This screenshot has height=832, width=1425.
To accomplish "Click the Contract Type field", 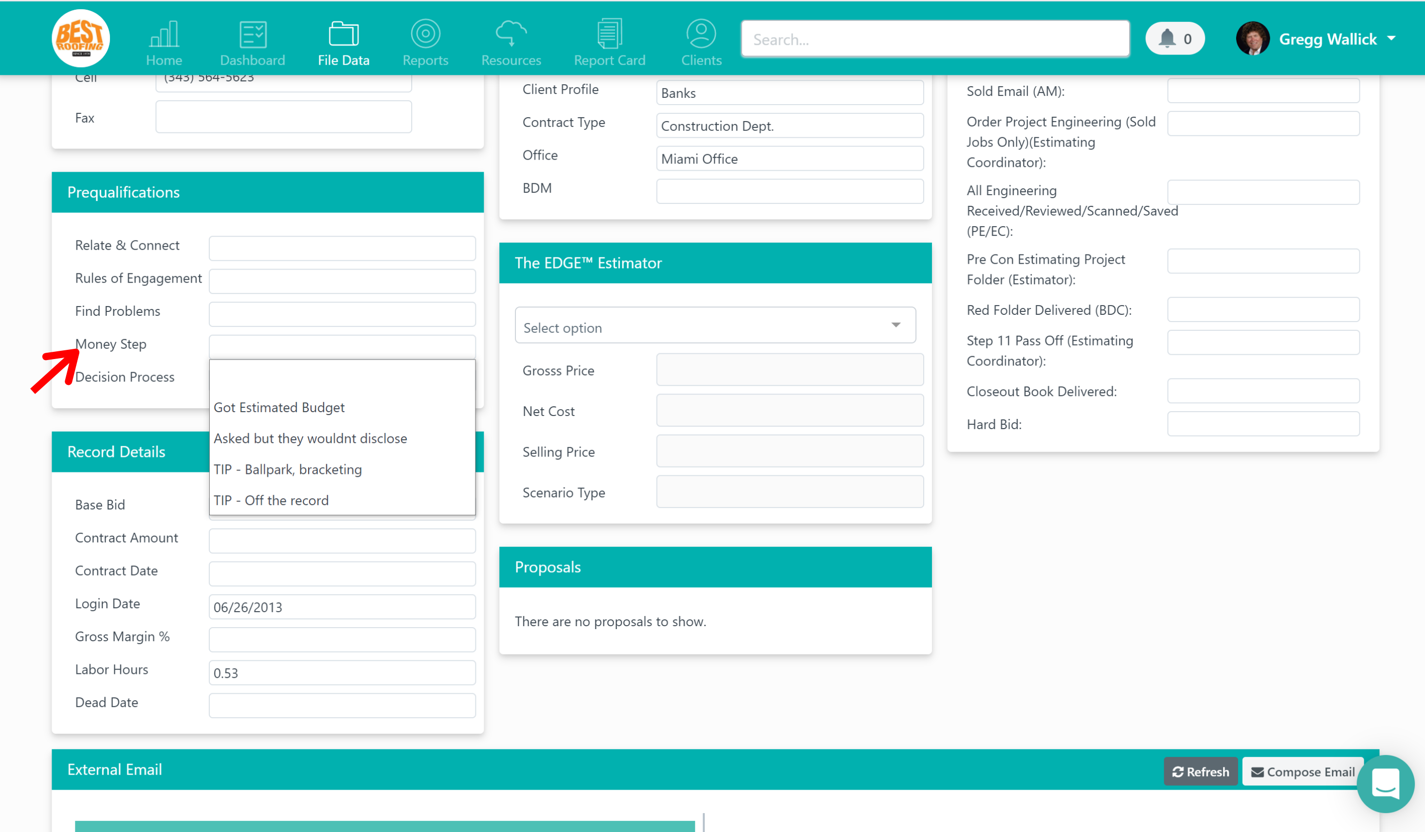I will 789,125.
